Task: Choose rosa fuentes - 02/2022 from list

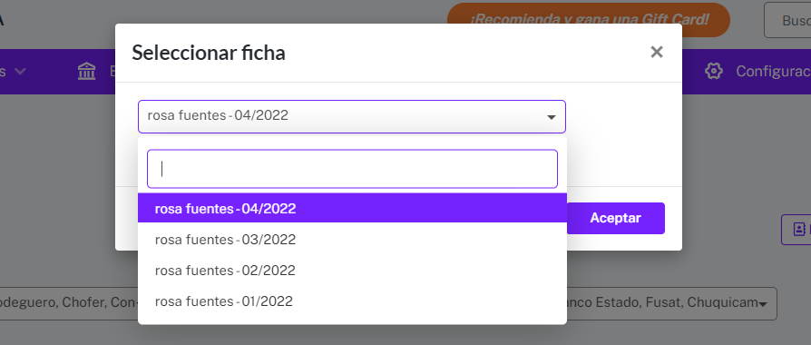Action: pyautogui.click(x=352, y=271)
